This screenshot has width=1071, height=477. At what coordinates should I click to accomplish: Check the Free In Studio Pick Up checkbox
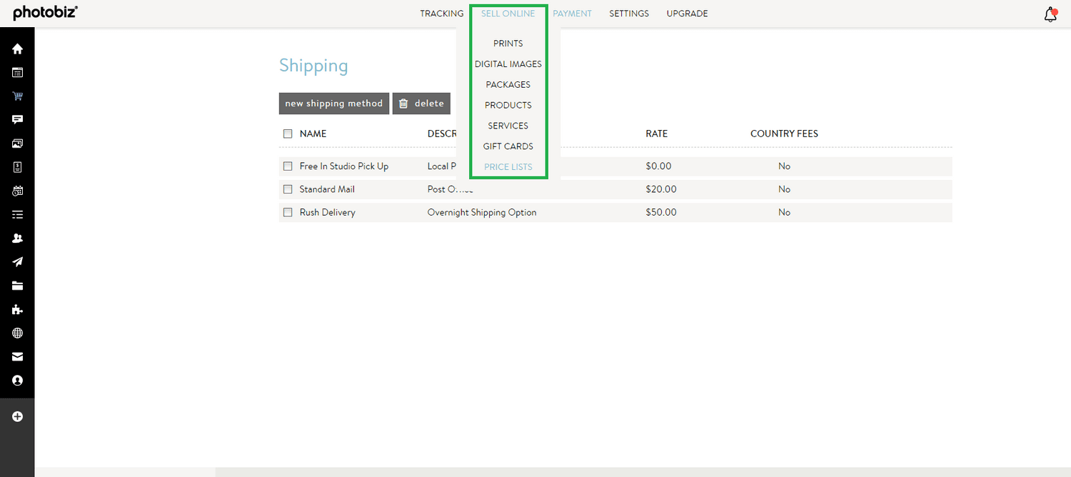click(x=288, y=166)
